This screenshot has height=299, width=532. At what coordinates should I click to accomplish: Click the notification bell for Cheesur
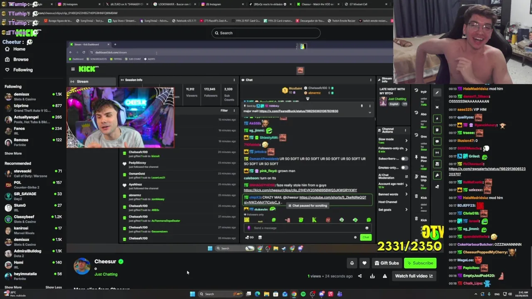(352, 263)
